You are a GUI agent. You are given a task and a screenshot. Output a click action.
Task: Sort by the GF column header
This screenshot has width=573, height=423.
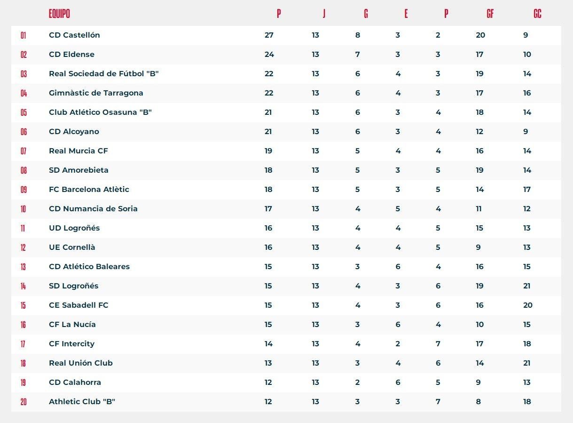[490, 14]
